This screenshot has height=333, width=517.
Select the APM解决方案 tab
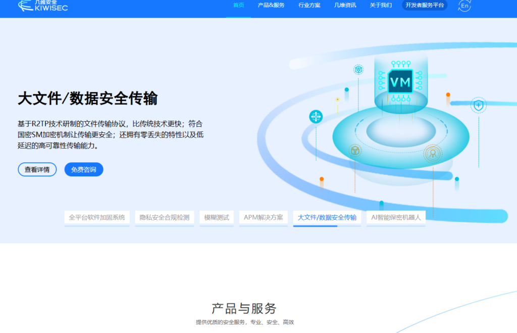(264, 217)
